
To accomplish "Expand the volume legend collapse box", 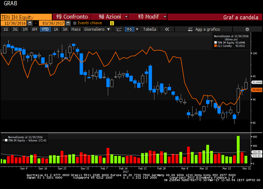I will tap(4, 140).
